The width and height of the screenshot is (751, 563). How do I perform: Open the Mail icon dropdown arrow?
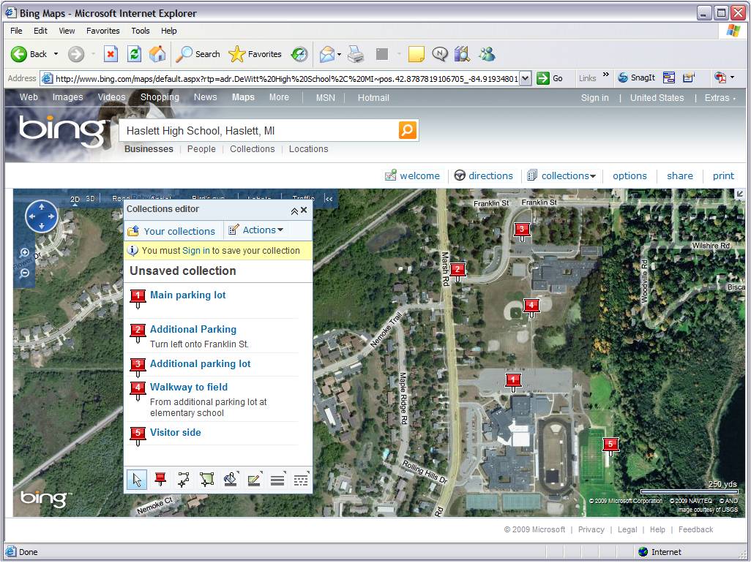click(339, 55)
